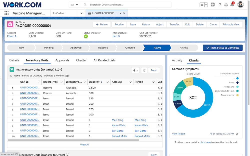Open the Setup gear icon
The height and width of the screenshot is (156, 250).
226,5
